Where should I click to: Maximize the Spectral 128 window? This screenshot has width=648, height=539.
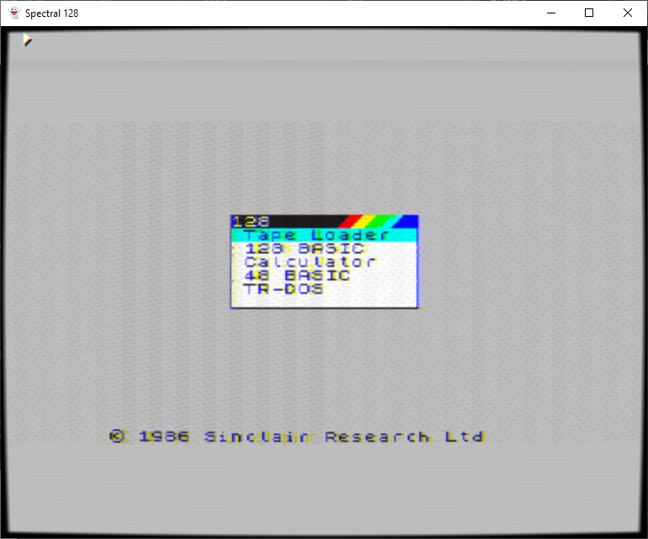(589, 13)
